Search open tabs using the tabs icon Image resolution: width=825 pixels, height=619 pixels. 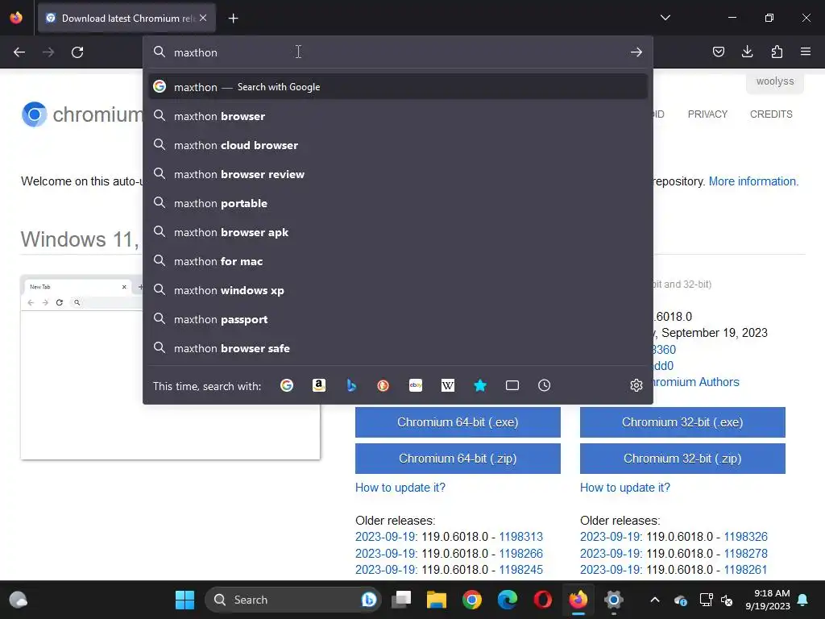pyautogui.click(x=512, y=386)
